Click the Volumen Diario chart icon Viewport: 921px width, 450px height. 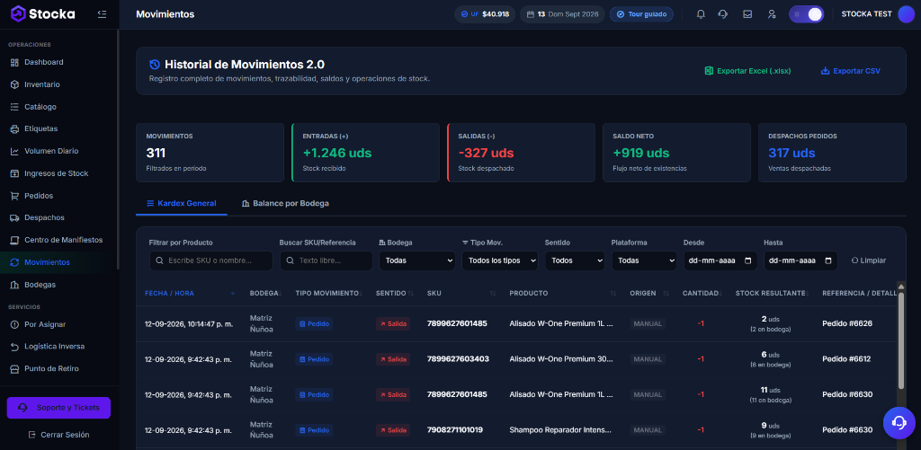pos(14,151)
